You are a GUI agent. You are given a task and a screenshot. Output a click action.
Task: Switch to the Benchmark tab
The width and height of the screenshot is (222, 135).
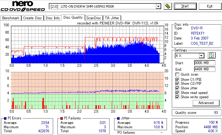click(11, 18)
